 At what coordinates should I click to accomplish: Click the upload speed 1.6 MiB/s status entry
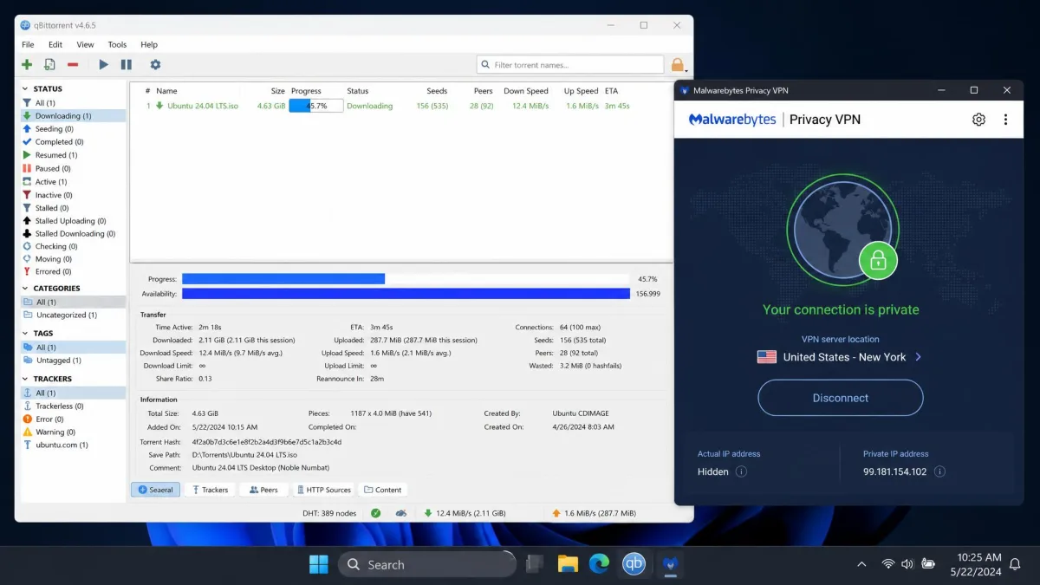596,513
